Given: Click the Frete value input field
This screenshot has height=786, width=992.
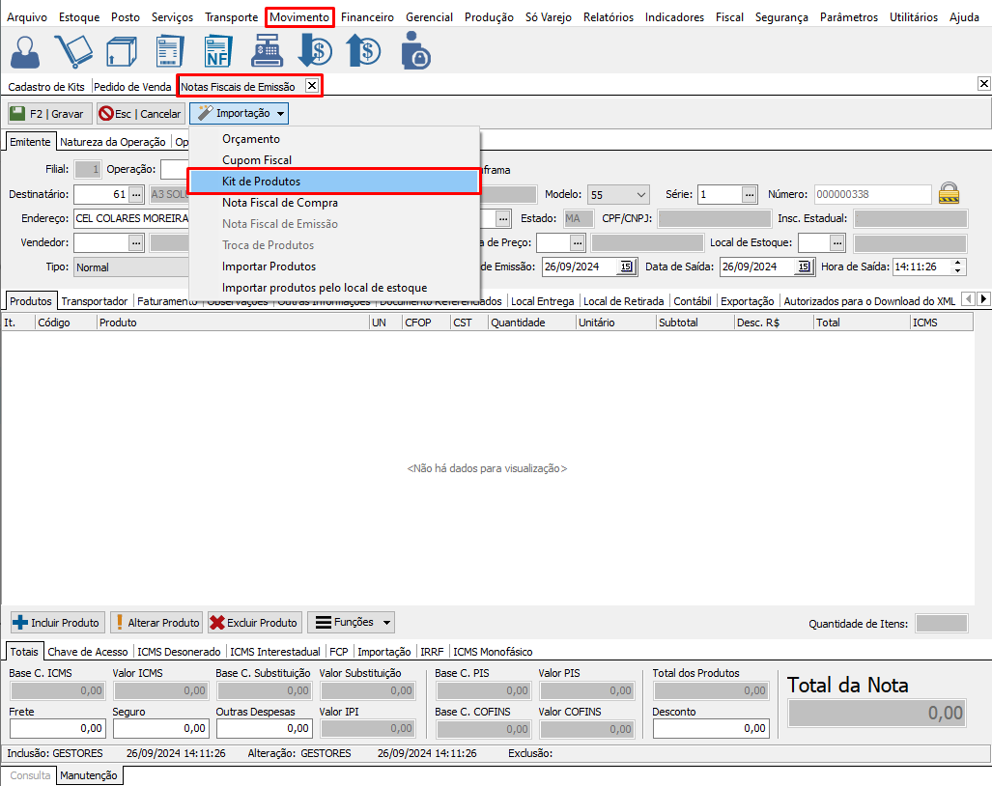Looking at the screenshot, I should (x=57, y=728).
